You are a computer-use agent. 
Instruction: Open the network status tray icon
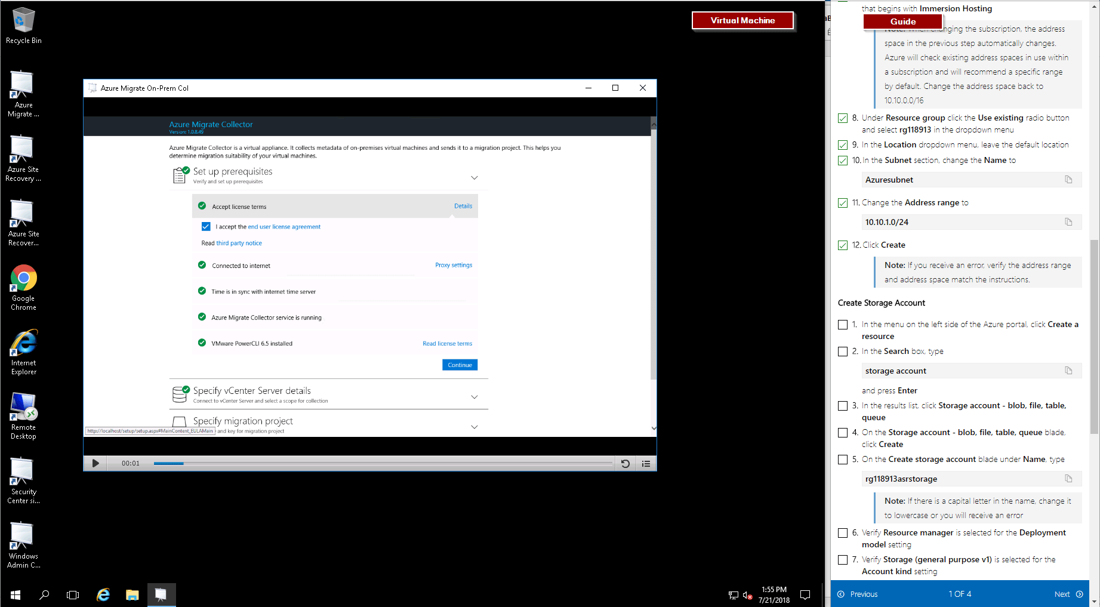(x=733, y=595)
